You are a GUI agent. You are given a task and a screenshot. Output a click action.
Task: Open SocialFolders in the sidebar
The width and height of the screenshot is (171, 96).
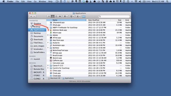(39, 52)
